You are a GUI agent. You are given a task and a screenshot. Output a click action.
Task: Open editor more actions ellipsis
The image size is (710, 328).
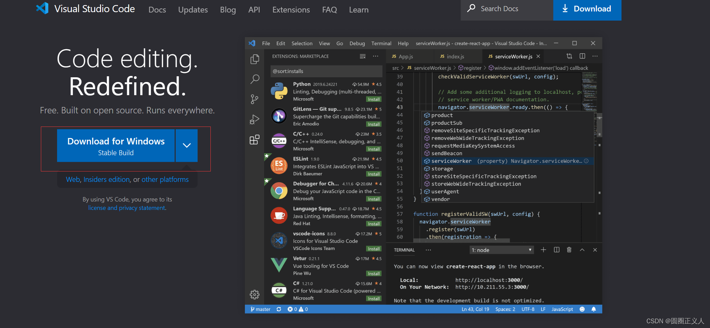click(595, 56)
